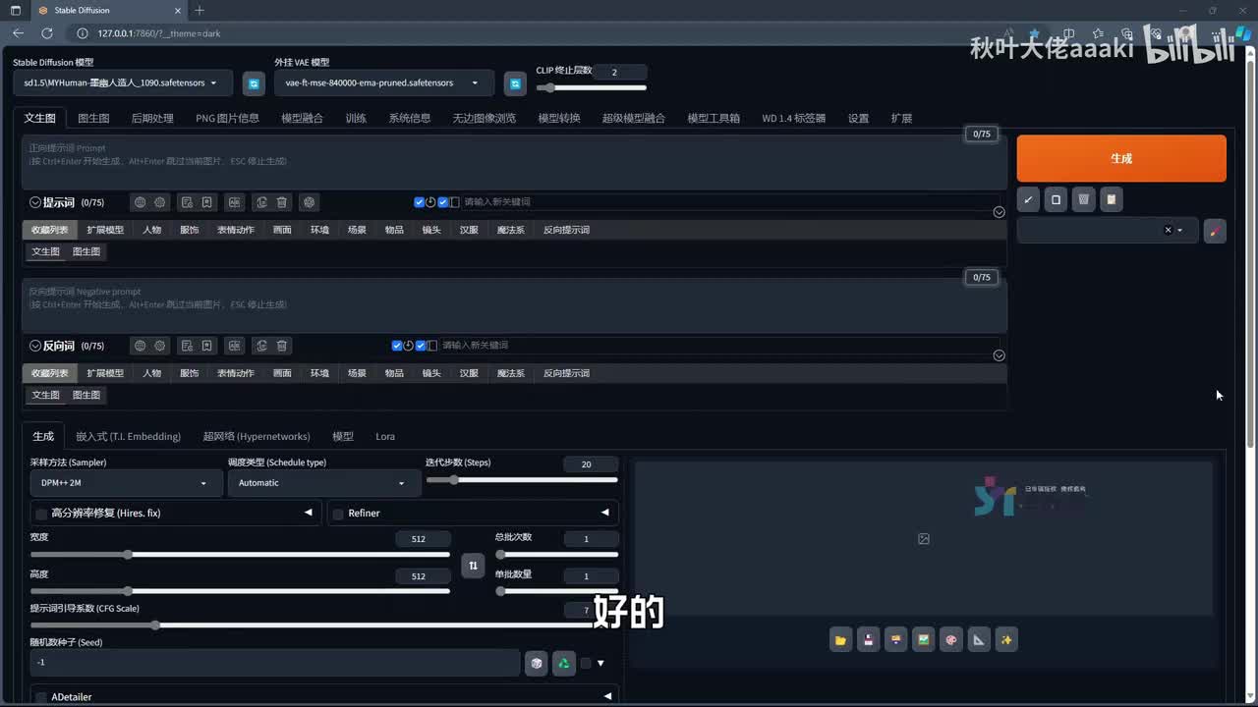1258x707 pixels.
Task: Switch to the 图生图 main tab
Action: (x=93, y=118)
